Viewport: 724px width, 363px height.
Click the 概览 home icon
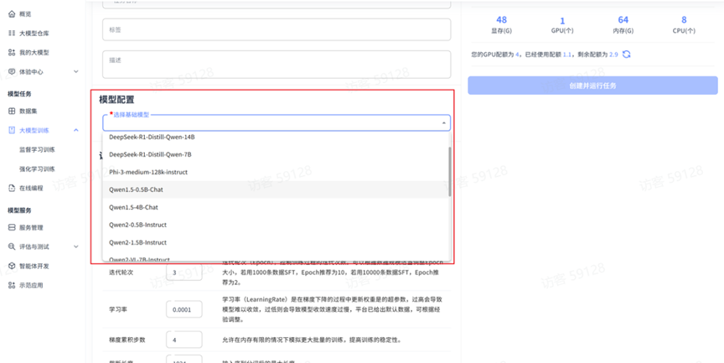(x=12, y=14)
